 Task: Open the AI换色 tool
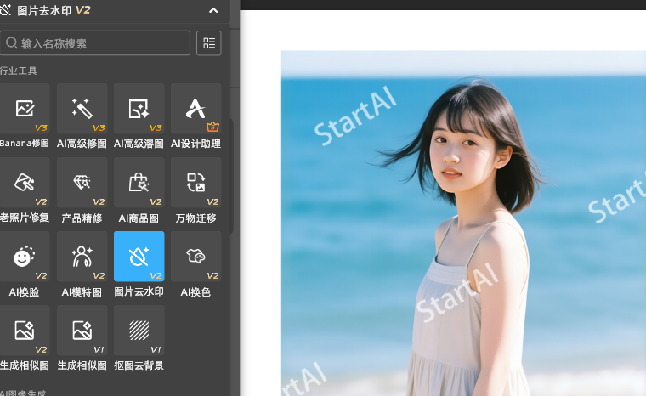(x=195, y=257)
